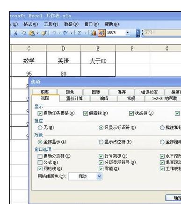Select column C header
Image resolution: width=181 pixels, height=204 pixels.
(29, 48)
